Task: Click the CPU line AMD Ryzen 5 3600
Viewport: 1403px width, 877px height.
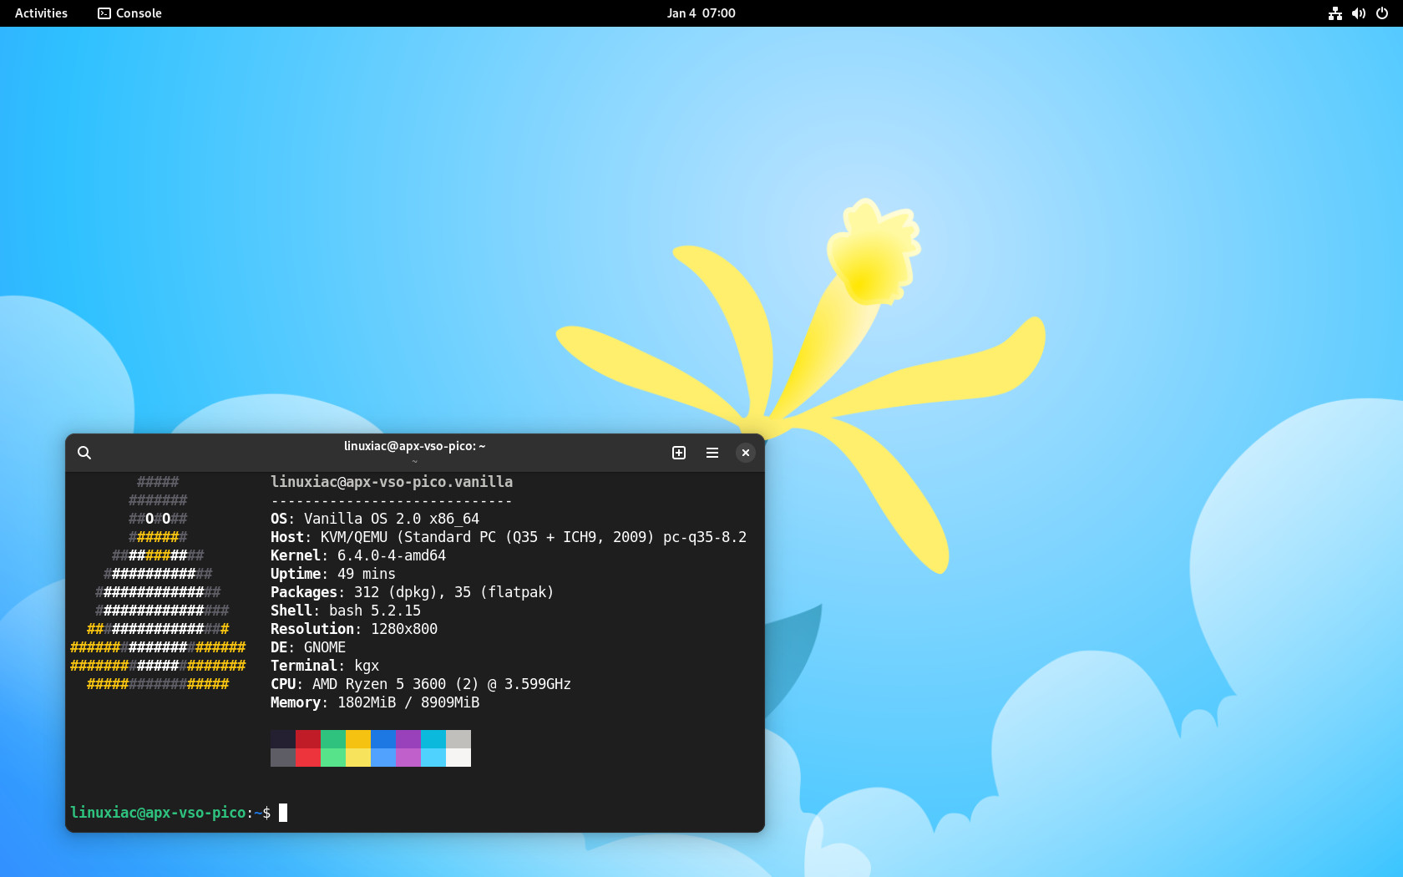Action: (x=421, y=684)
